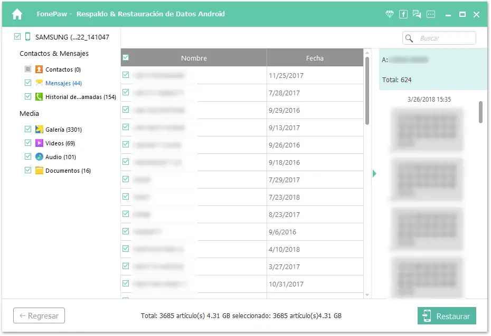This screenshot has width=491, height=336.
Task: Select Documentos (16) category
Action: (68, 171)
